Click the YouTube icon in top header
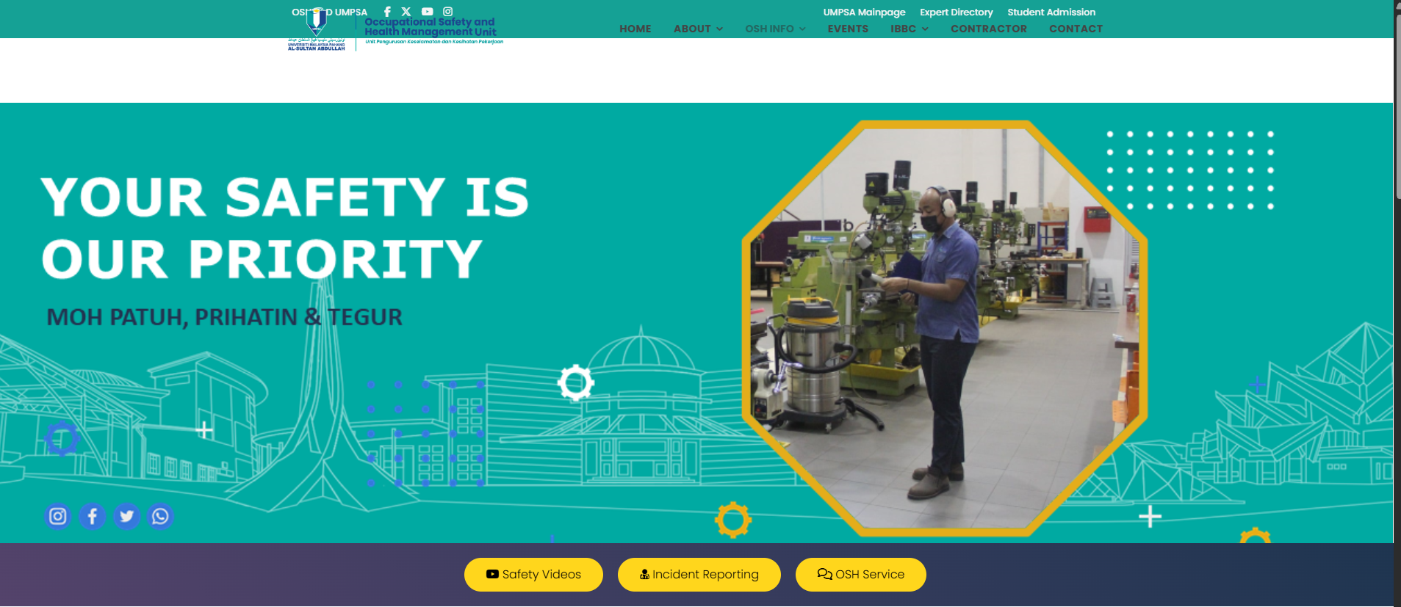1401x607 pixels. pos(427,12)
